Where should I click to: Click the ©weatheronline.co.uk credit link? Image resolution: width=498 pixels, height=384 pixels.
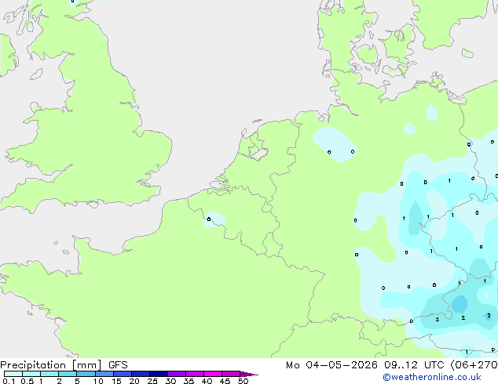tap(431, 377)
